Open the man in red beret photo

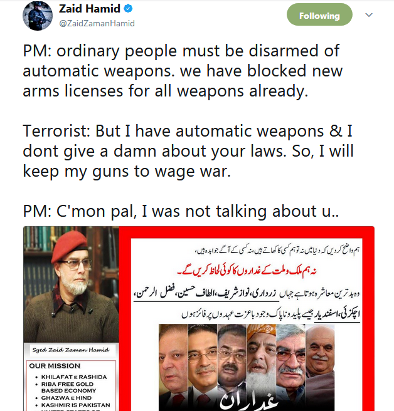(71, 284)
